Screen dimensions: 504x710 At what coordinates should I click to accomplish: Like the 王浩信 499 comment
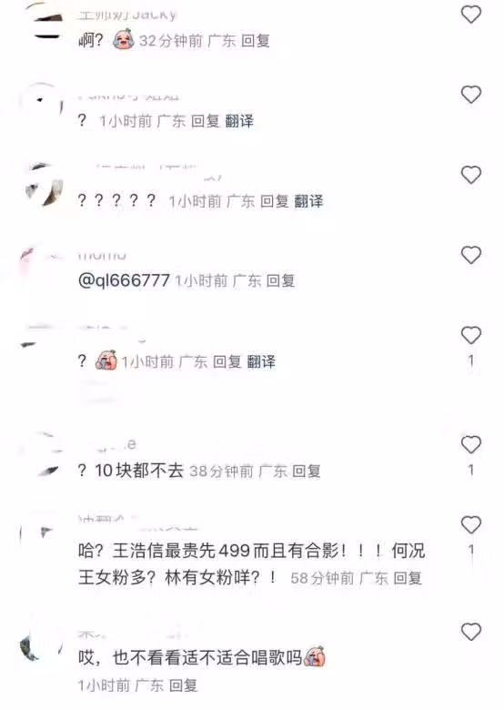click(x=471, y=525)
